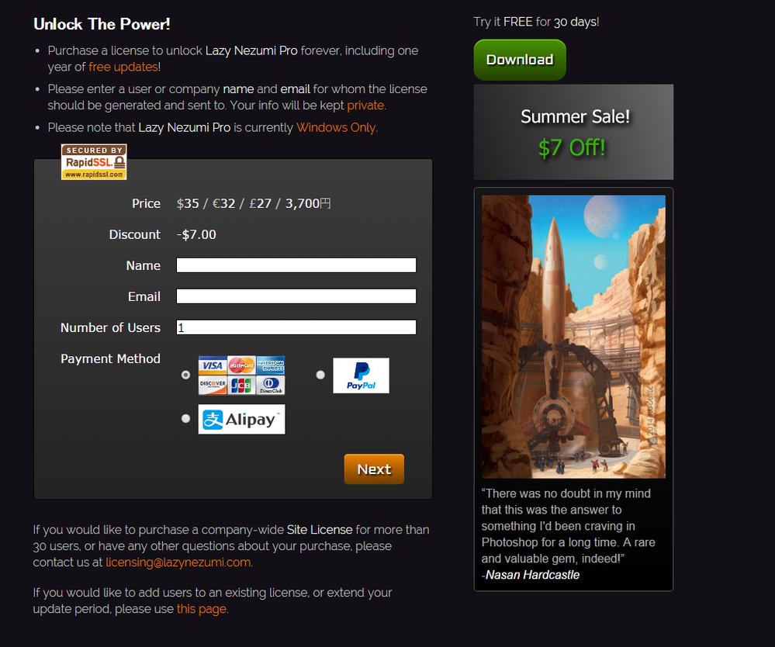Click the Number of Users field
Viewport: 775px width, 647px height.
point(296,327)
